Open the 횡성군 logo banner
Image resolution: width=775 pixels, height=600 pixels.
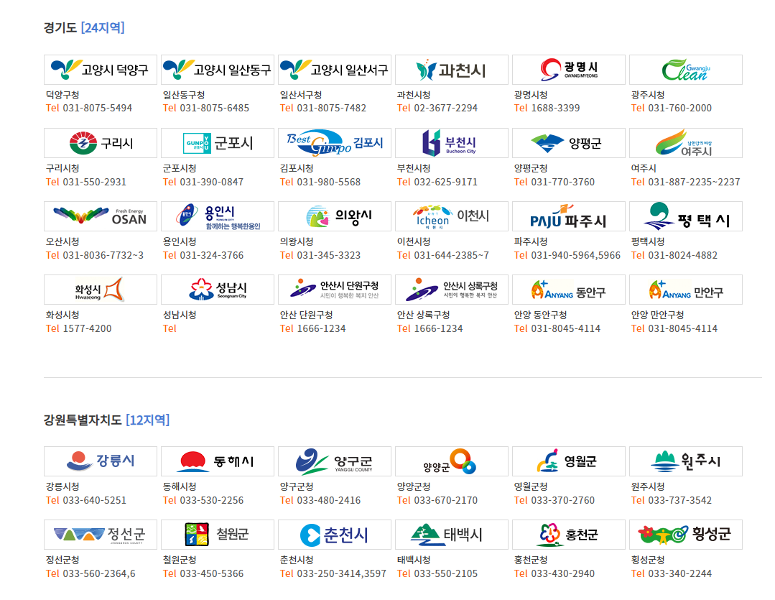pyautogui.click(x=686, y=535)
